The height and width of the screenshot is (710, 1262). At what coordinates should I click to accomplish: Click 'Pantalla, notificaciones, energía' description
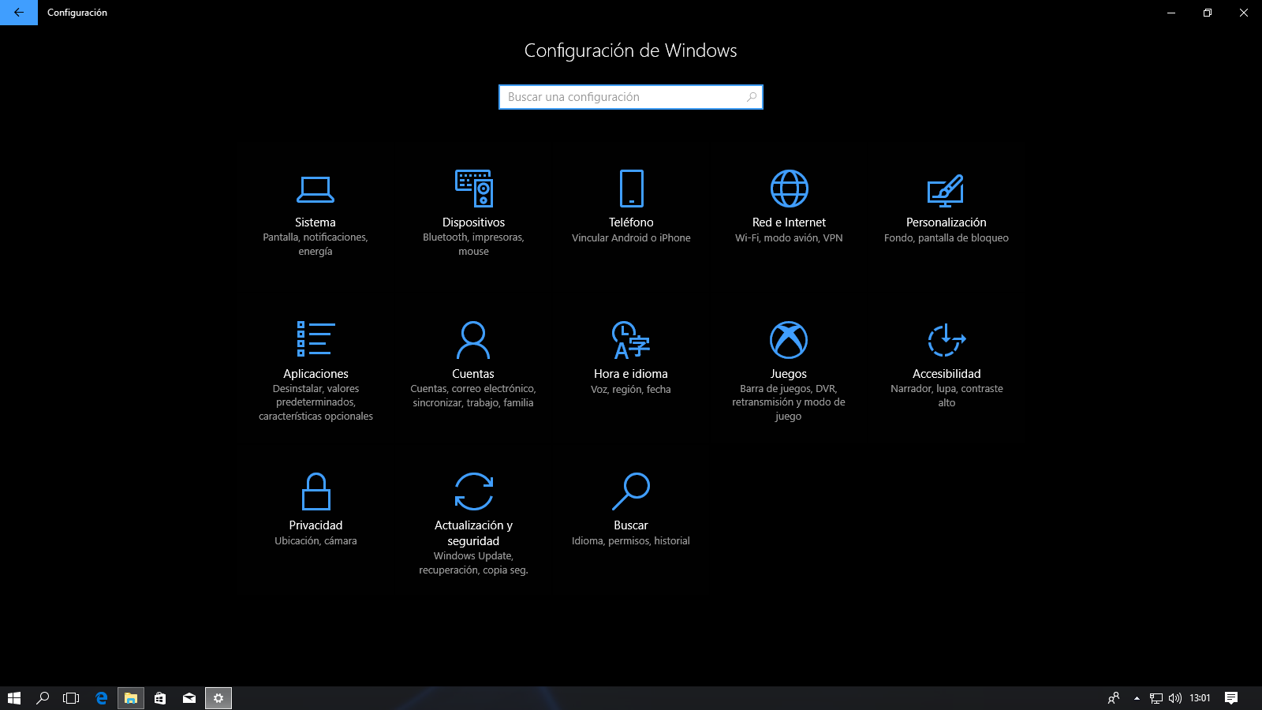click(315, 245)
